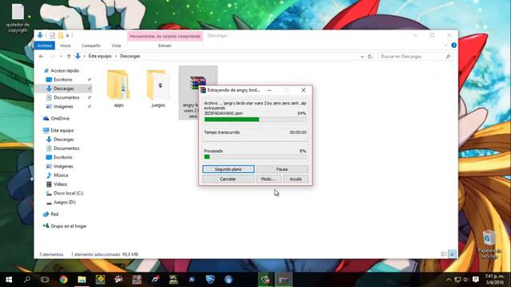Open File Explorer from taskbar
Image resolution: width=511 pixels, height=287 pixels.
(81, 280)
